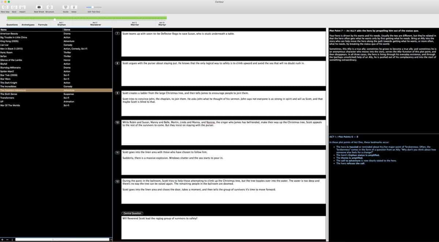This screenshot has width=439, height=242.
Task: Click the Ideas lightbulb icon
Action: [74, 7]
